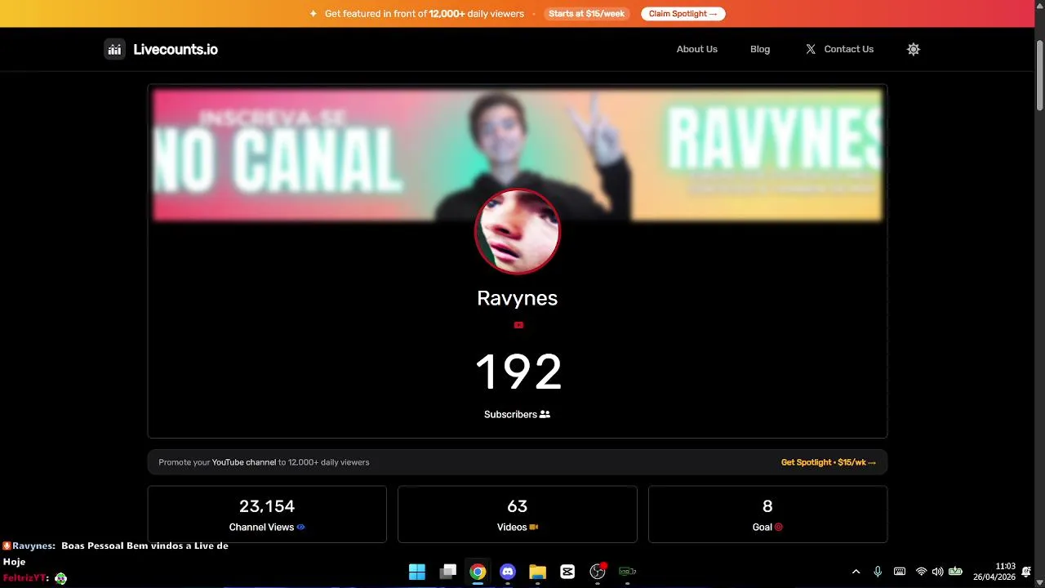This screenshot has width=1045, height=588.
Task: Click the red YouTube icon under Ravynes
Action: (518, 325)
